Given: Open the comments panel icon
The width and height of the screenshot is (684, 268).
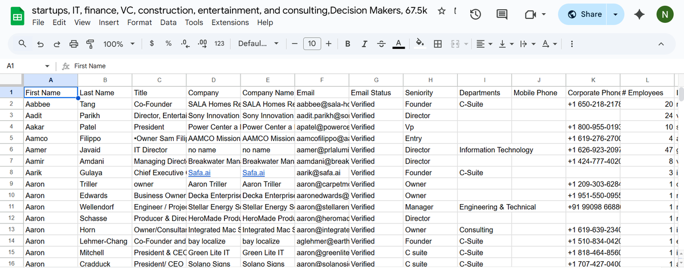Looking at the screenshot, I should (502, 15).
